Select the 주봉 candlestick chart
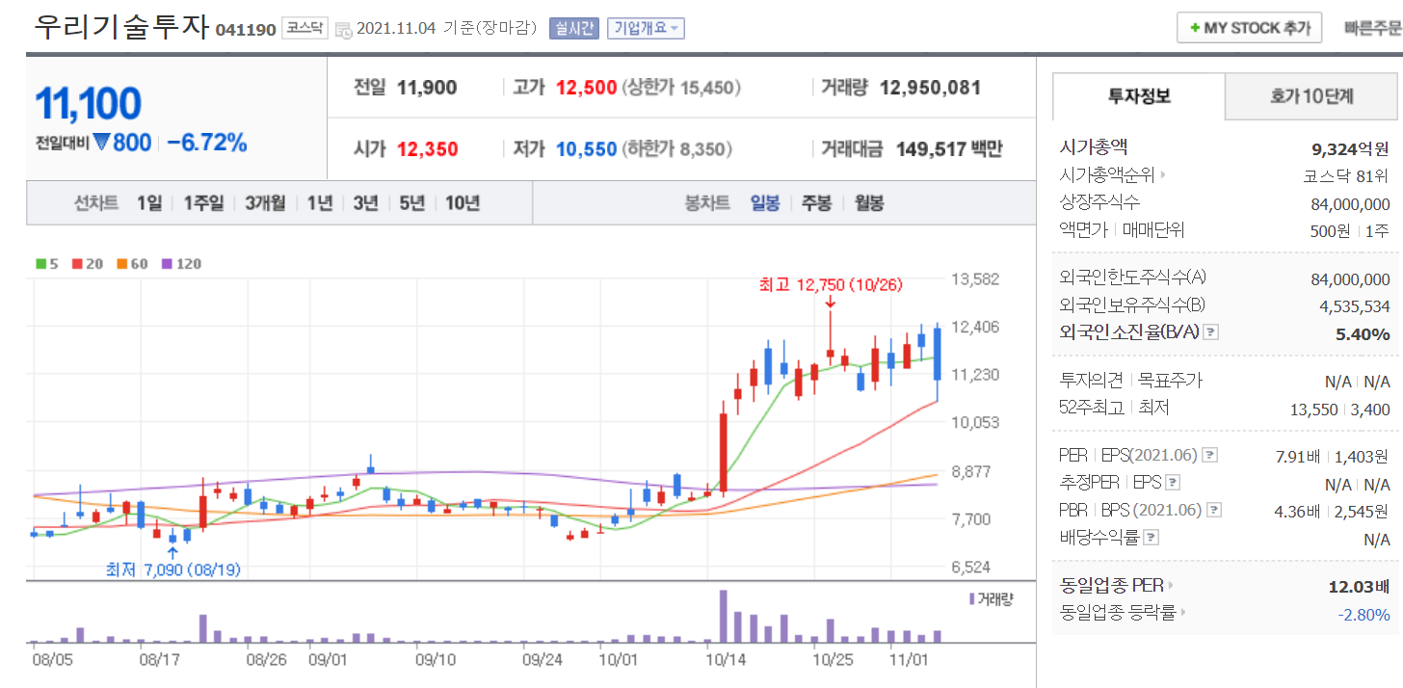This screenshot has height=688, width=1403. click(816, 203)
